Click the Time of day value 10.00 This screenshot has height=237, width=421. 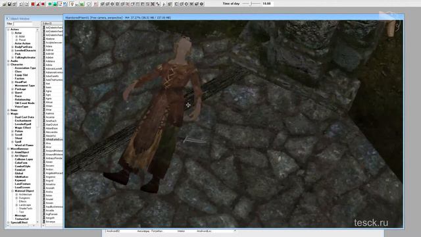coord(266,4)
